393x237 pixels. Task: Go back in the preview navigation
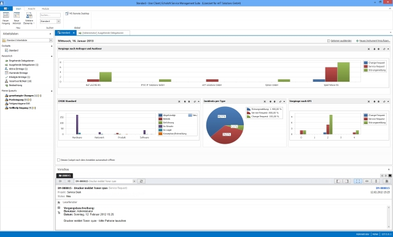[x=60, y=181]
